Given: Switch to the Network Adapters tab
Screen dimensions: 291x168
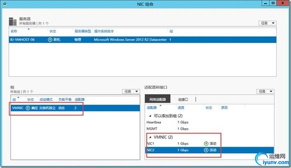Looking at the screenshot, I should tap(158, 99).
